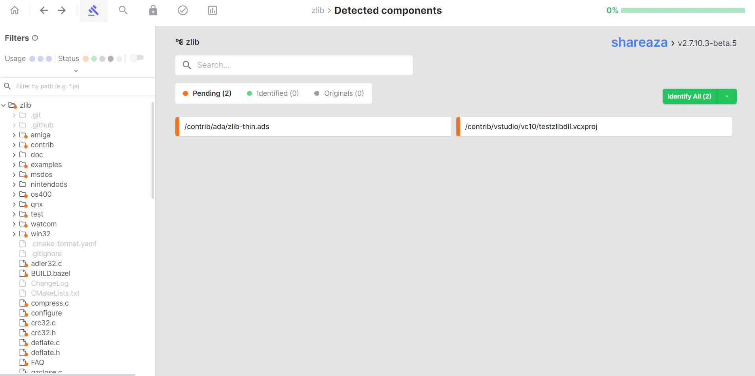Open the Identify All dropdown arrow

[727, 96]
